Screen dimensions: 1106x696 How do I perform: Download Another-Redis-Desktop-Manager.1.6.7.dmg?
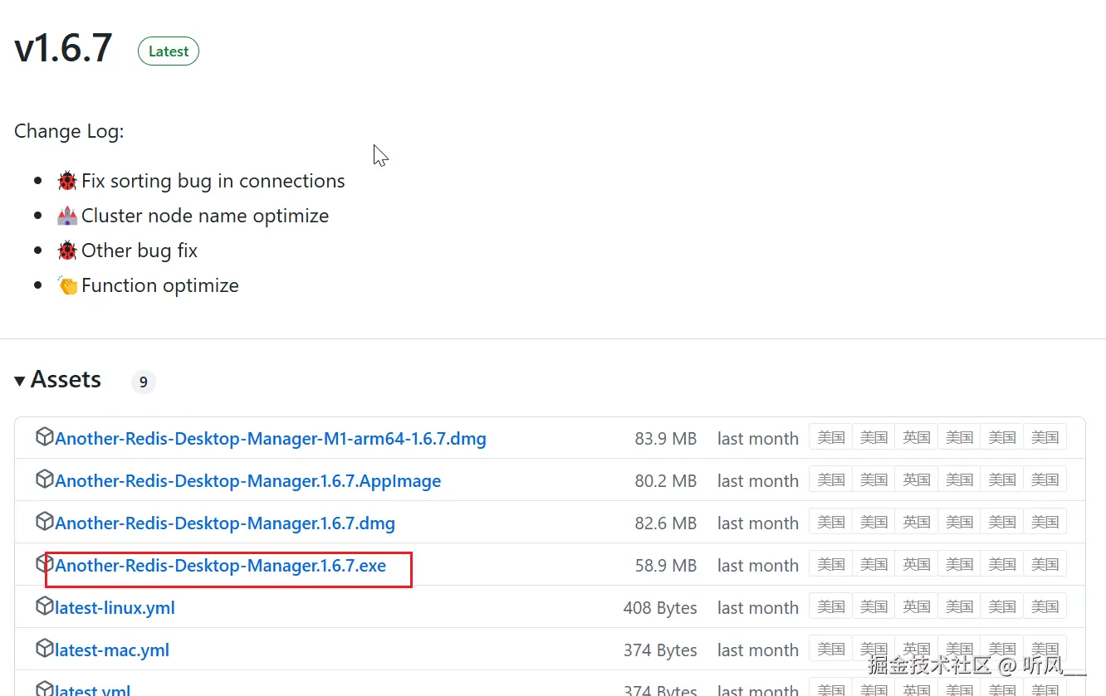pyautogui.click(x=225, y=523)
